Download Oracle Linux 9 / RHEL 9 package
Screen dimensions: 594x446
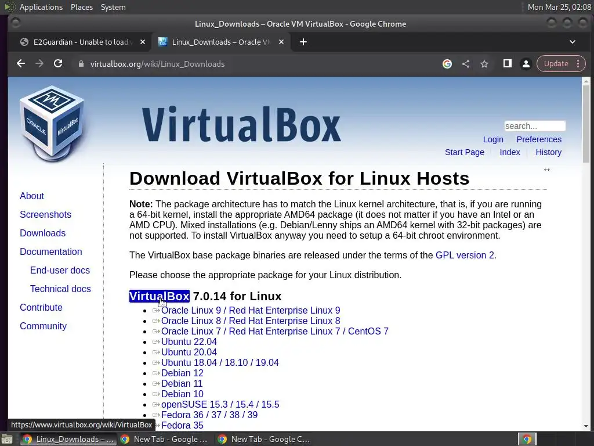(251, 310)
